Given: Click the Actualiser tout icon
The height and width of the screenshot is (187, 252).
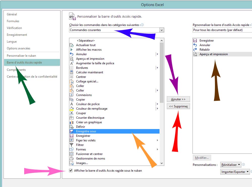Looking at the screenshot, I should 72,45.
